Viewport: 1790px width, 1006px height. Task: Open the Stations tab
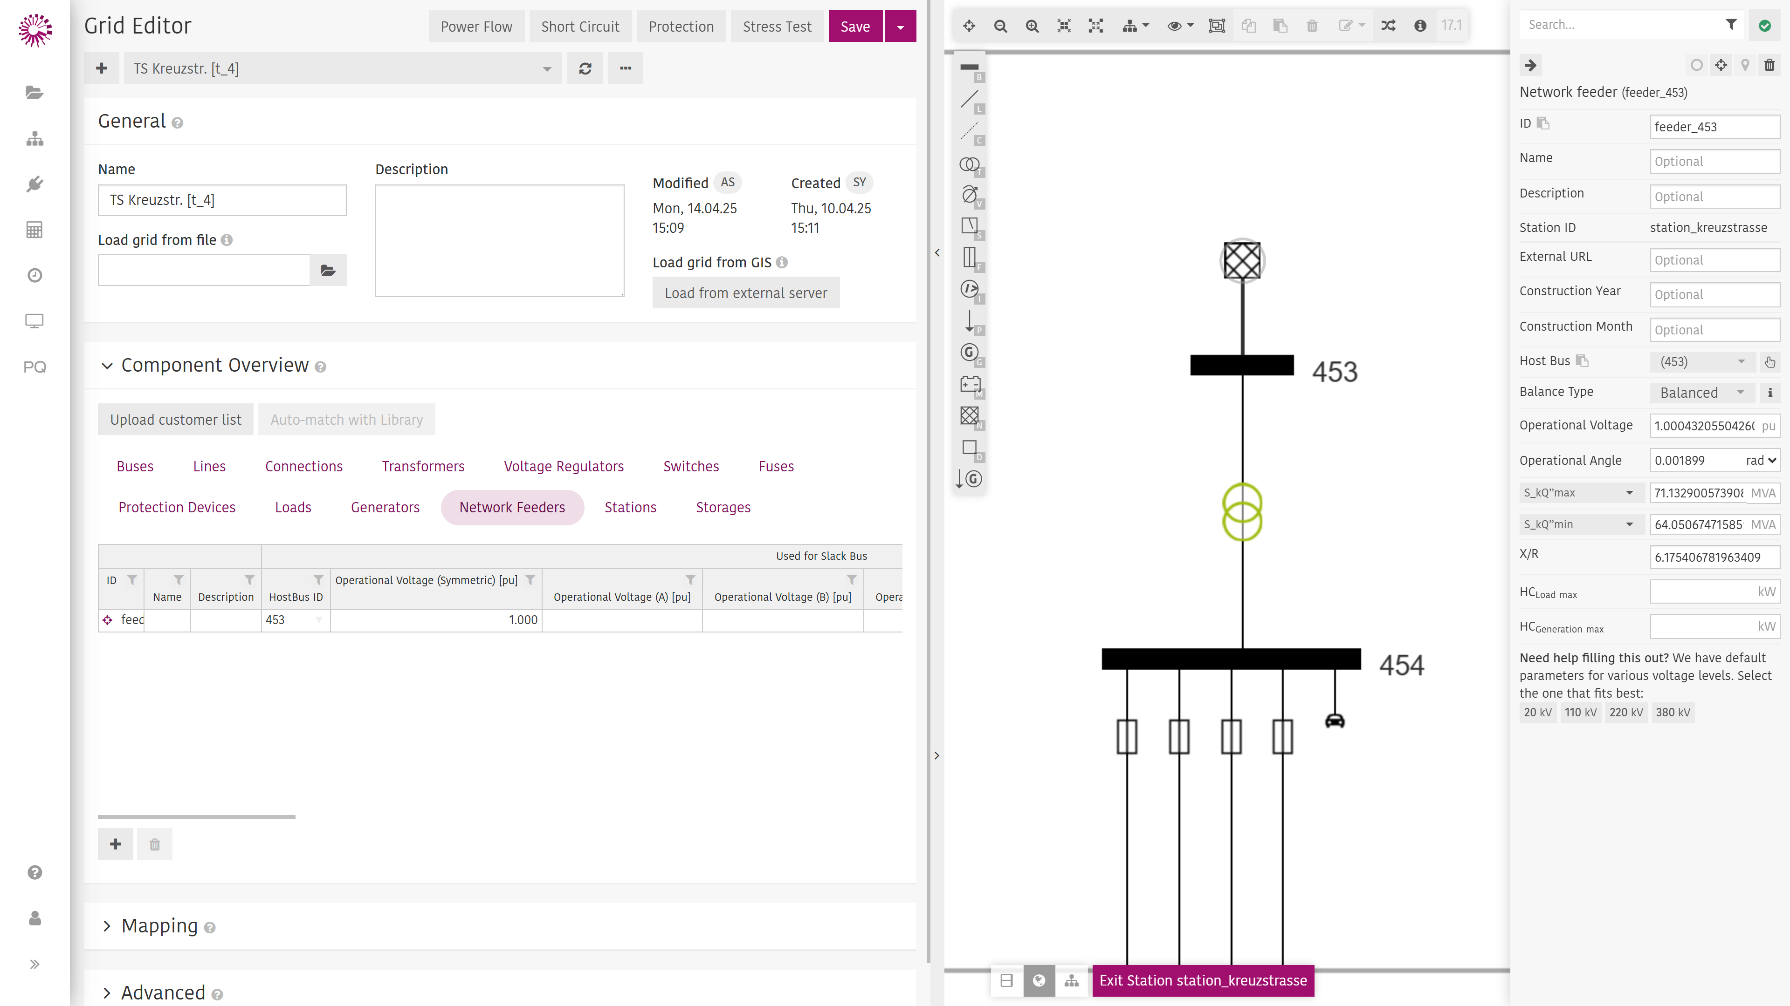click(630, 508)
